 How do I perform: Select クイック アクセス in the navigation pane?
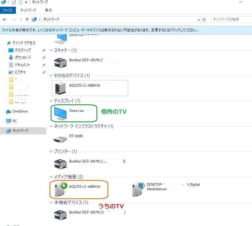point(21,43)
